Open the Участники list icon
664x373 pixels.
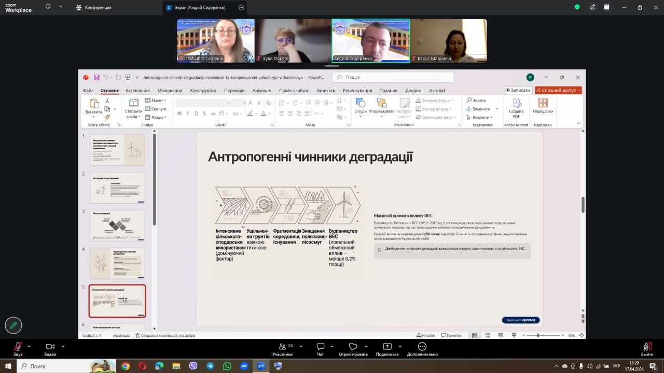pyautogui.click(x=282, y=347)
